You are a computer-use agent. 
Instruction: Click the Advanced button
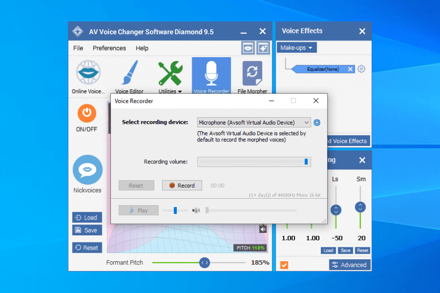350,265
